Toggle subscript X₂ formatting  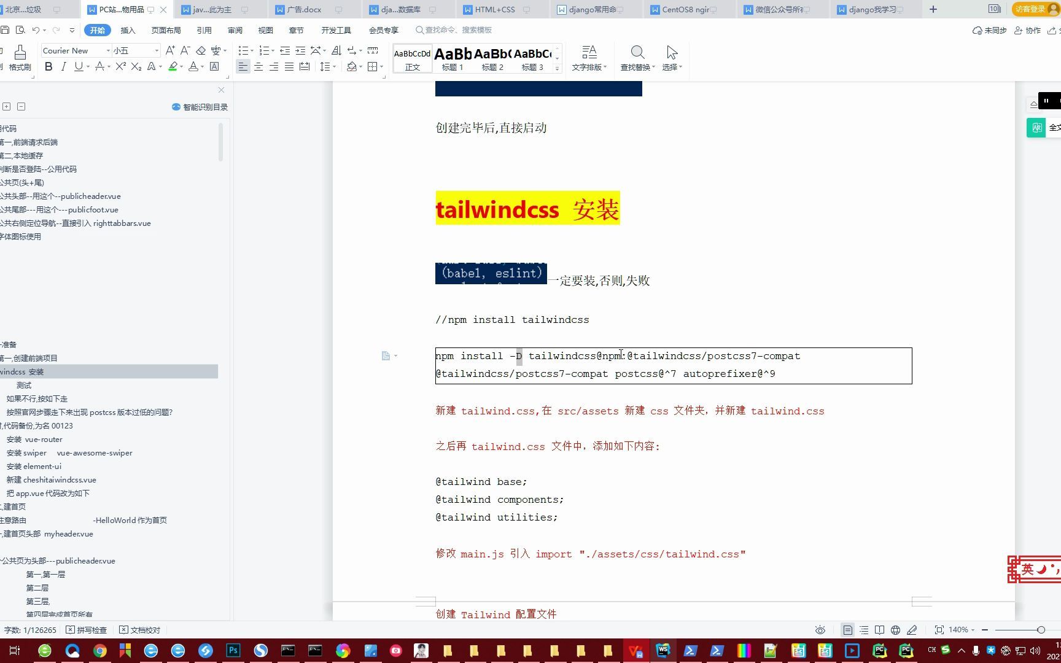coord(136,66)
